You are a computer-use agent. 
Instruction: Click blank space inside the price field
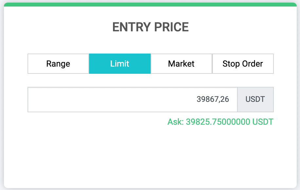[x=111, y=100]
